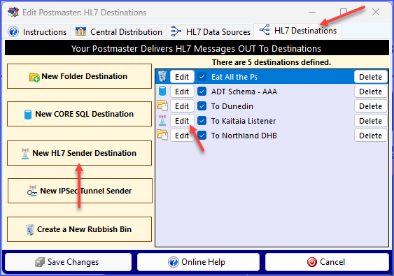The height and width of the screenshot is (276, 394).
Task: Open Online Help
Action: click(x=198, y=262)
